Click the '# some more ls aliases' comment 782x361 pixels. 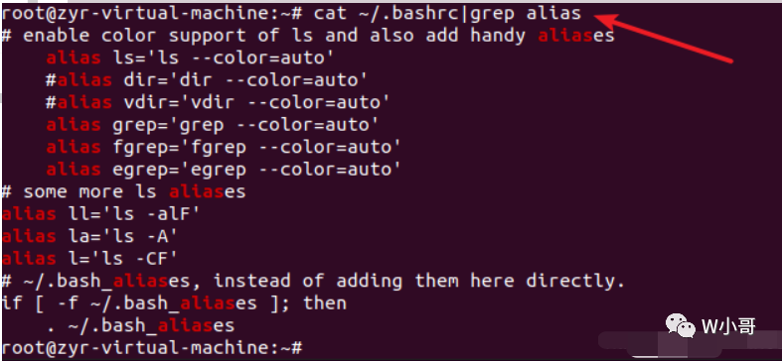[123, 191]
